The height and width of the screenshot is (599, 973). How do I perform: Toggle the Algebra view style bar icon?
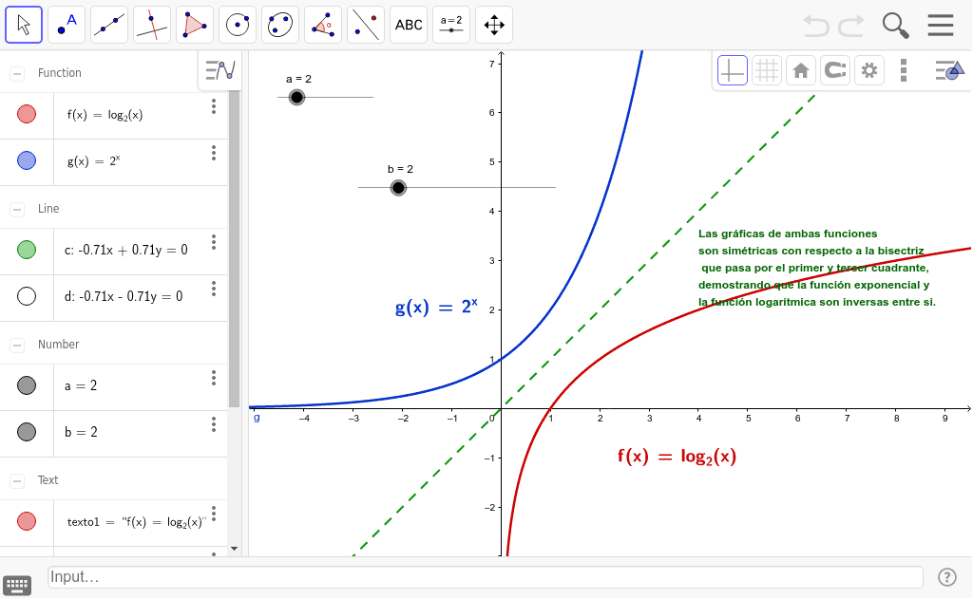[219, 70]
